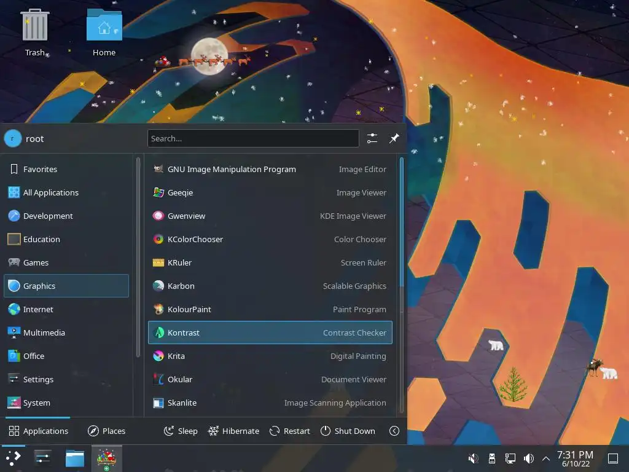Launch Geeqie image viewer
629x472 pixels.
tap(270, 192)
